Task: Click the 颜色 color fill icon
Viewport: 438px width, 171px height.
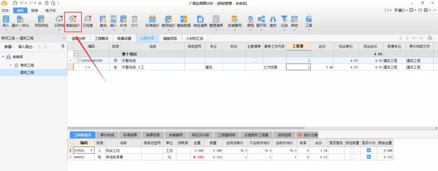Action: pos(251,19)
